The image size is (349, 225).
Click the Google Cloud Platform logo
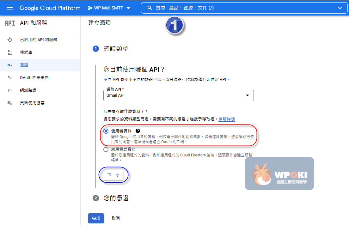point(50,8)
